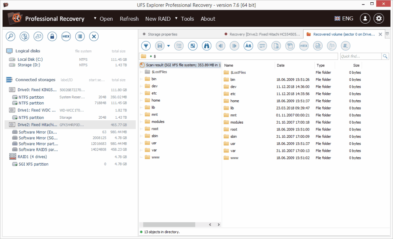
Task: Click the hashtag calculation icon on toolbar
Action: [345, 46]
